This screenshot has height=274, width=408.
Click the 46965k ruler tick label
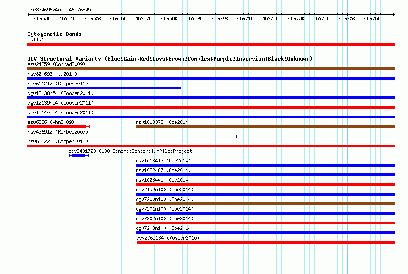point(93,18)
